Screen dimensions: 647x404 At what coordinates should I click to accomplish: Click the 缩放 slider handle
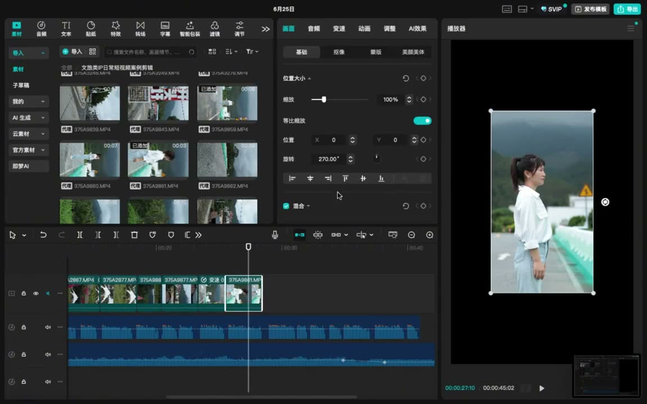click(324, 99)
